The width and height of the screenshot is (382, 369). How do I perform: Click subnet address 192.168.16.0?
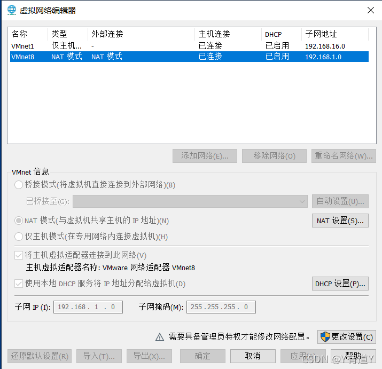click(x=325, y=46)
